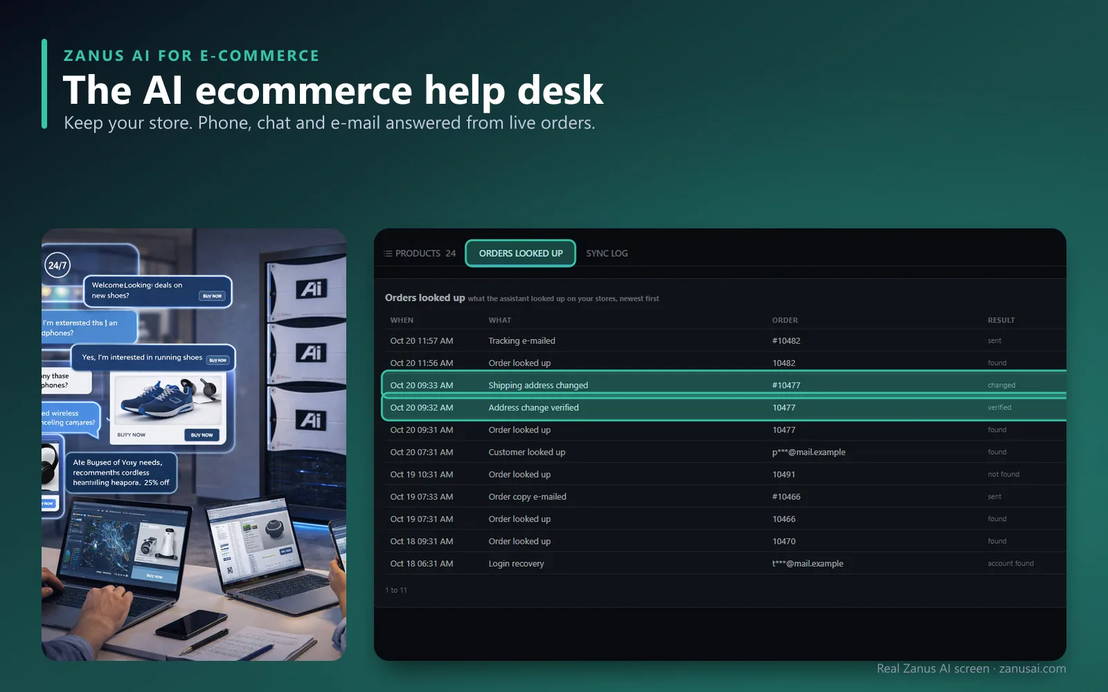Click the 'Login recovery' entry
This screenshot has width=1108, height=692.
(x=516, y=563)
